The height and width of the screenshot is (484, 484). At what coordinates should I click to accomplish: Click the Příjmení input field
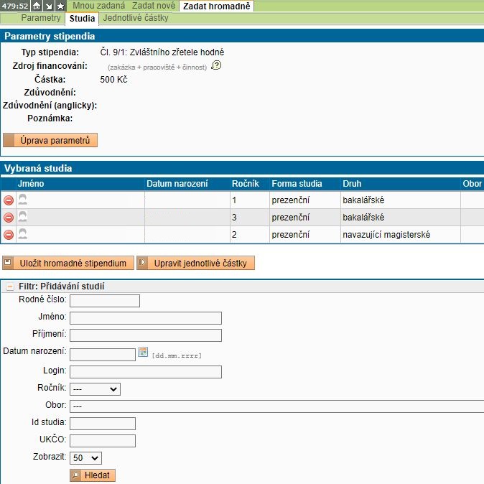tap(146, 335)
